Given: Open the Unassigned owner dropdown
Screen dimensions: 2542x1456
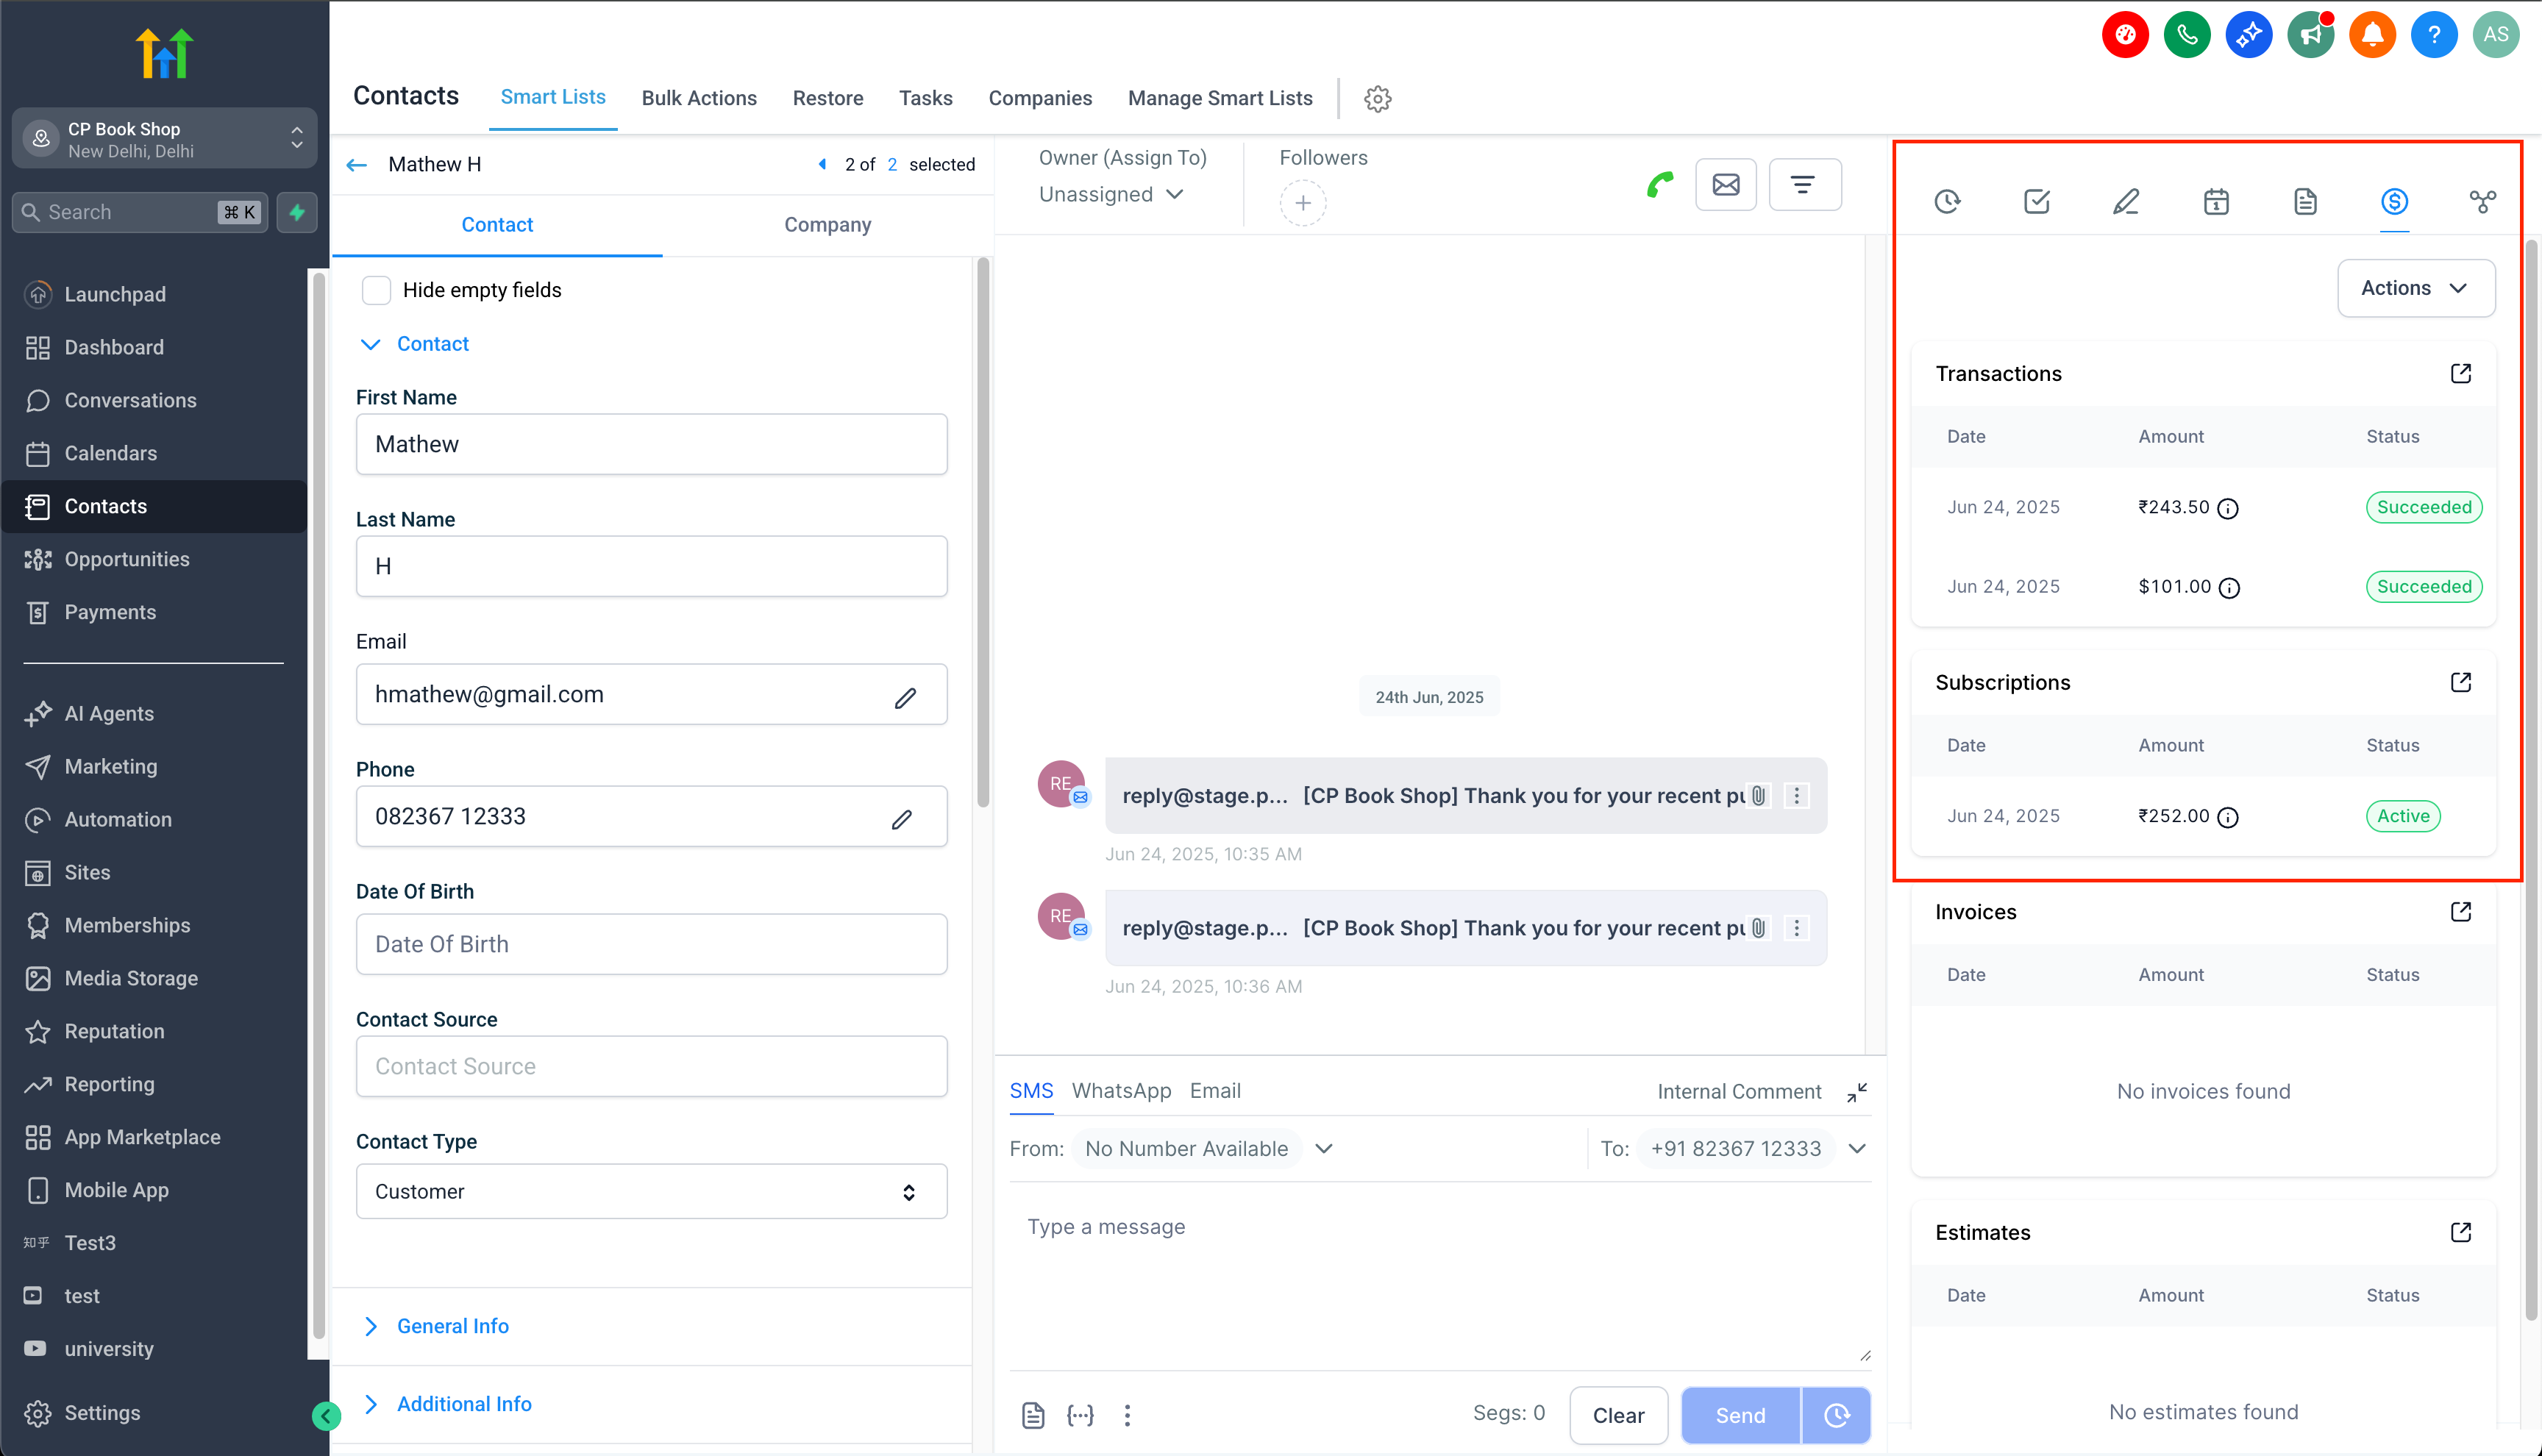Looking at the screenshot, I should point(1110,195).
